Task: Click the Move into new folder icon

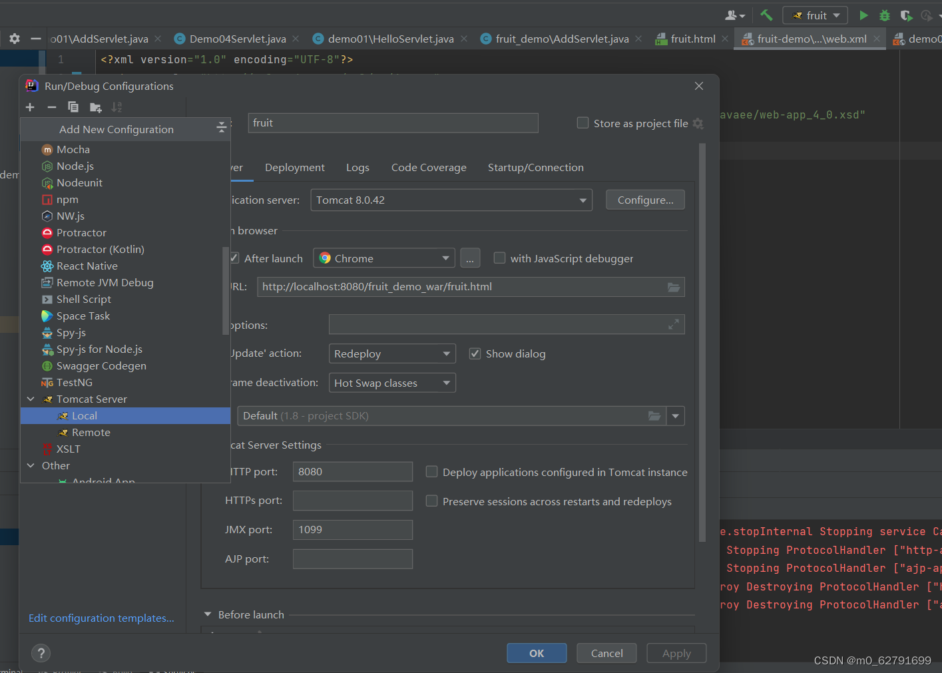Action: [95, 107]
